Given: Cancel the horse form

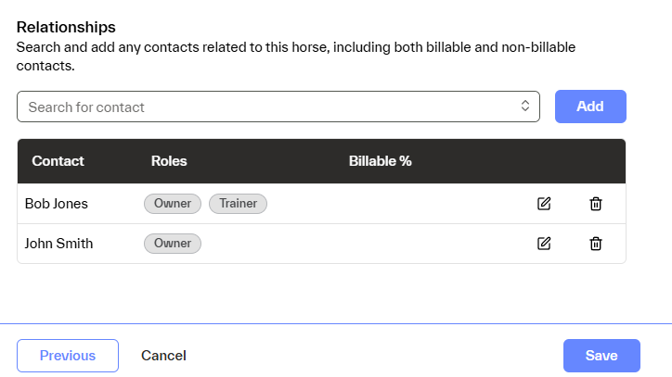Looking at the screenshot, I should coord(163,356).
